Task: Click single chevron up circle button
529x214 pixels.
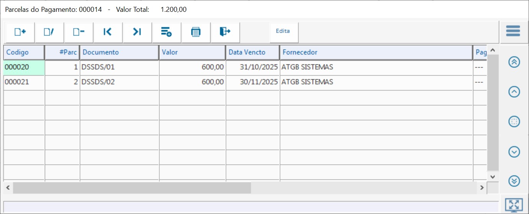Action: [514, 92]
